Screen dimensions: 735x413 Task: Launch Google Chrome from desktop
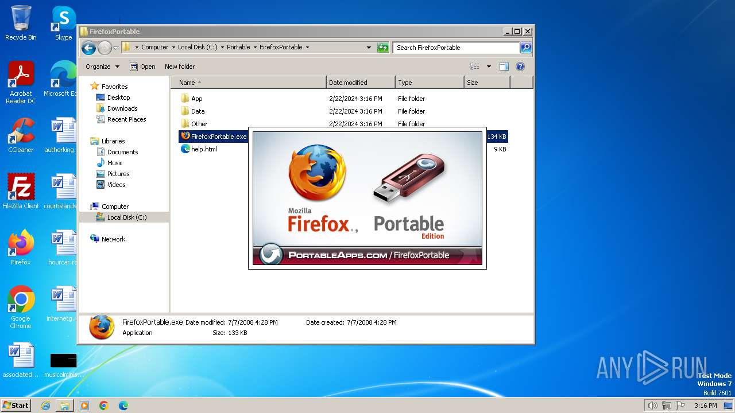coord(21,307)
